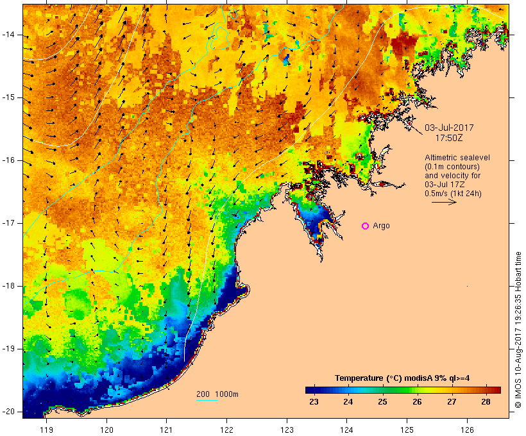This screenshot has height=436, width=526.
Task: Click the colorbar tick label '27'
Action: 452,402
